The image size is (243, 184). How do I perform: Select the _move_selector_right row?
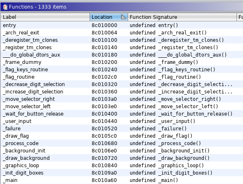[122, 99]
